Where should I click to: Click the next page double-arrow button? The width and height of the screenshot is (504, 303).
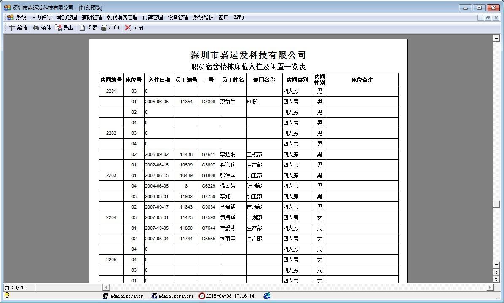tap(496, 279)
